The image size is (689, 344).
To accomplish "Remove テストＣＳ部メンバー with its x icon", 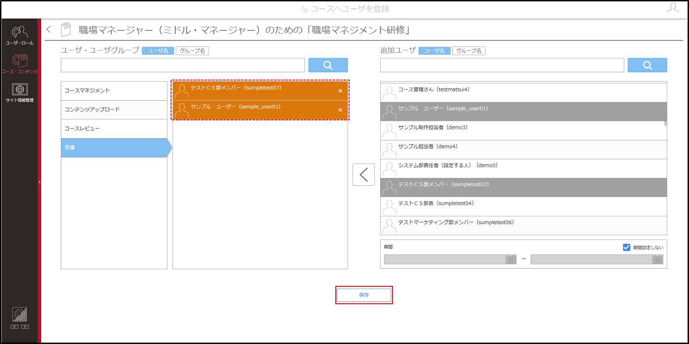I will [x=340, y=91].
